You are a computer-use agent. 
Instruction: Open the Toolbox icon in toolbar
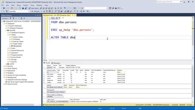pos(116,8)
